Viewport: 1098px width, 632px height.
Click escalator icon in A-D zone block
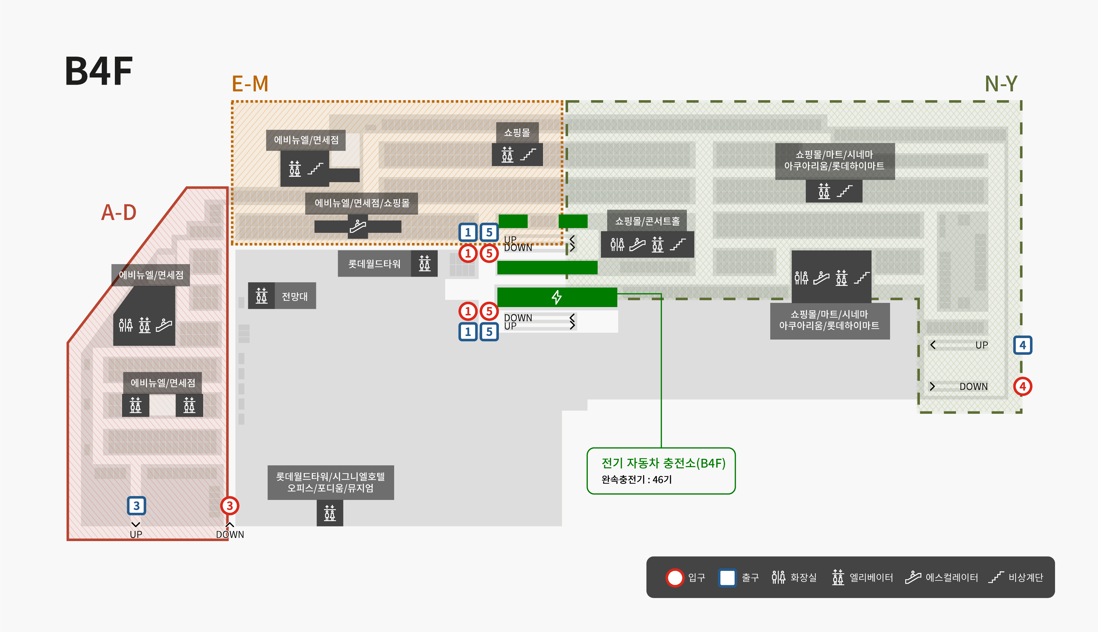tap(164, 325)
